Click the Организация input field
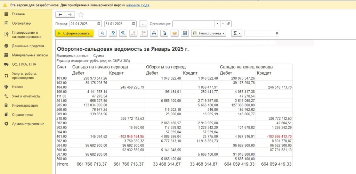This screenshot has width=356, height=174. pyautogui.click(x=194, y=24)
